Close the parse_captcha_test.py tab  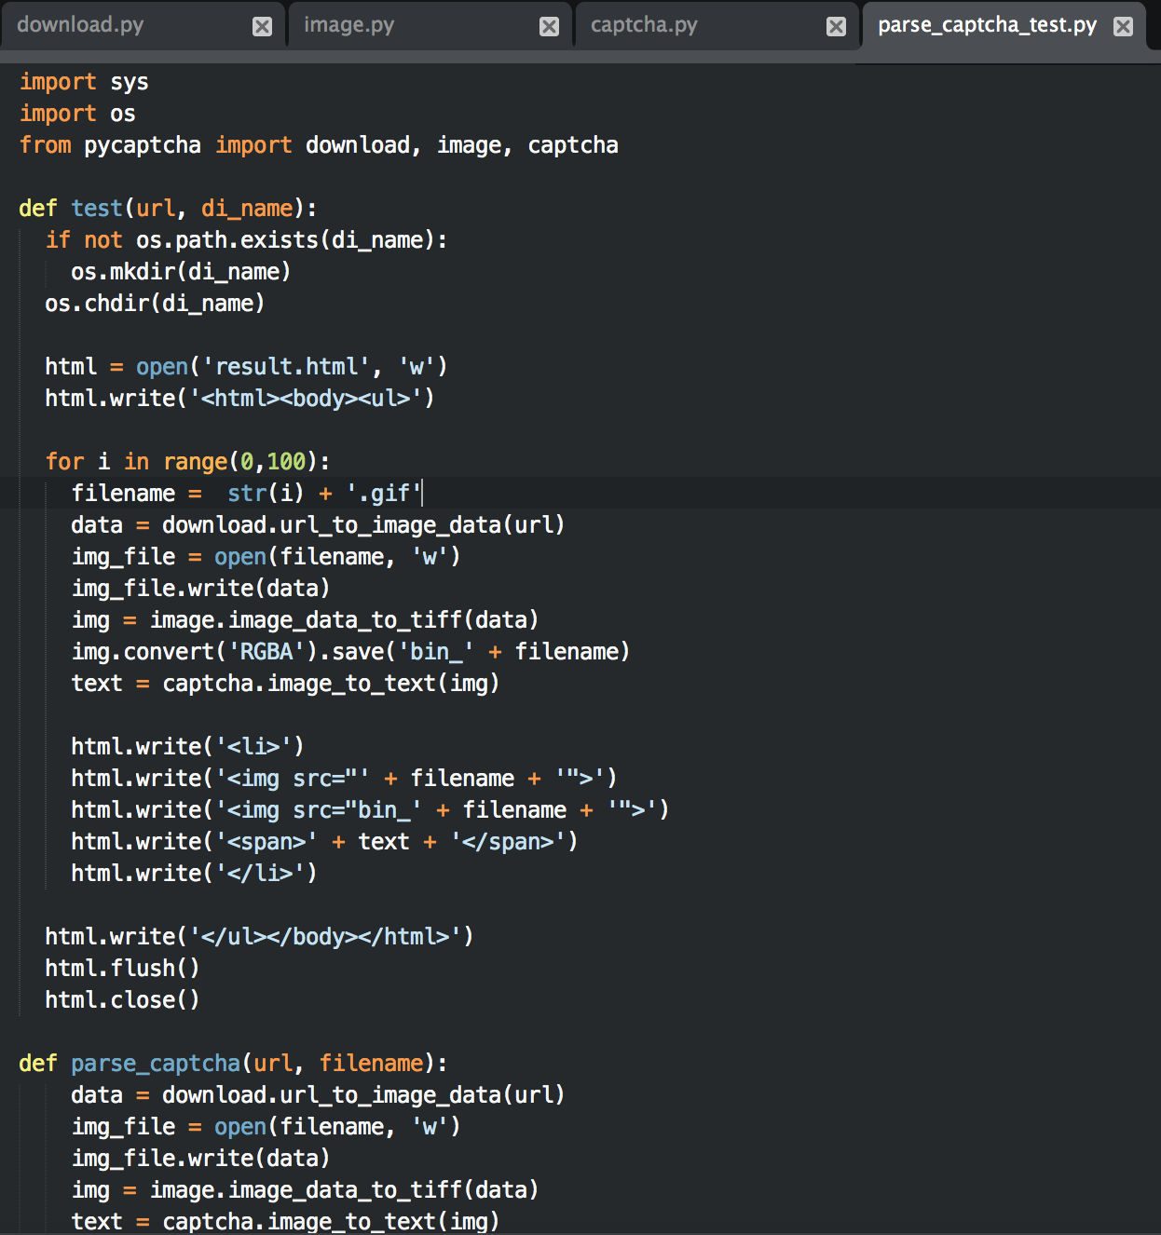pos(1124,26)
